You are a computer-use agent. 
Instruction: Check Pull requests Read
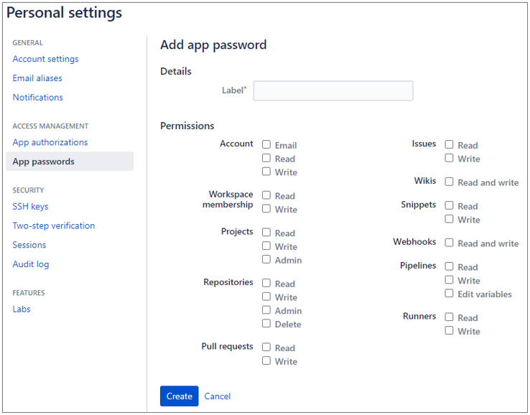pyautogui.click(x=266, y=348)
